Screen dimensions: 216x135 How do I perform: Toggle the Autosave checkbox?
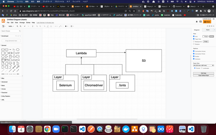click(x=194, y=59)
